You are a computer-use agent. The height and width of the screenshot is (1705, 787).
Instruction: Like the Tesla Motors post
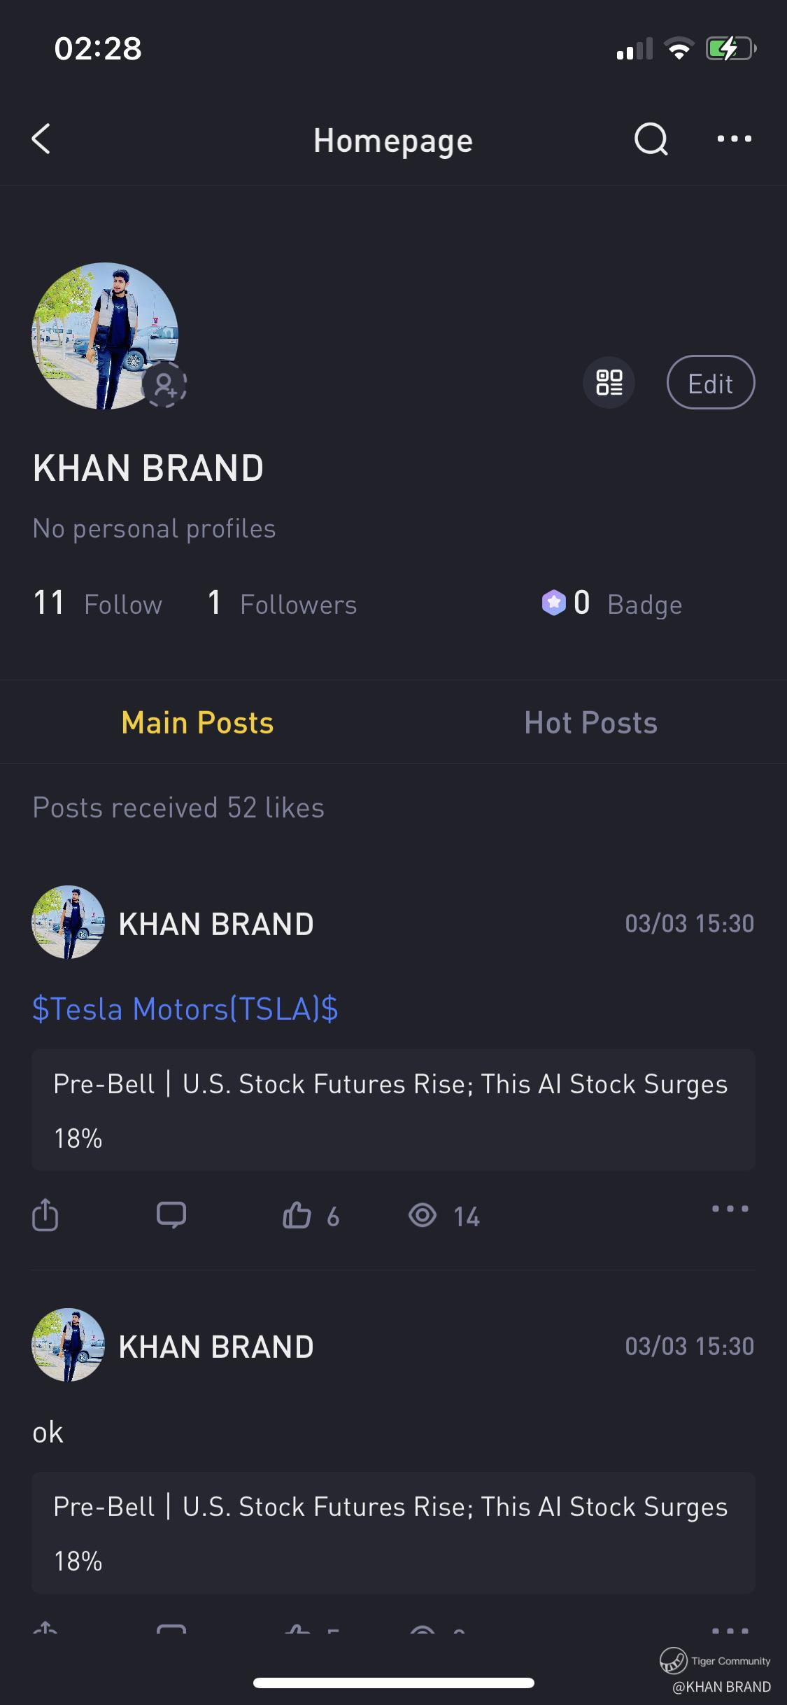[x=297, y=1215]
